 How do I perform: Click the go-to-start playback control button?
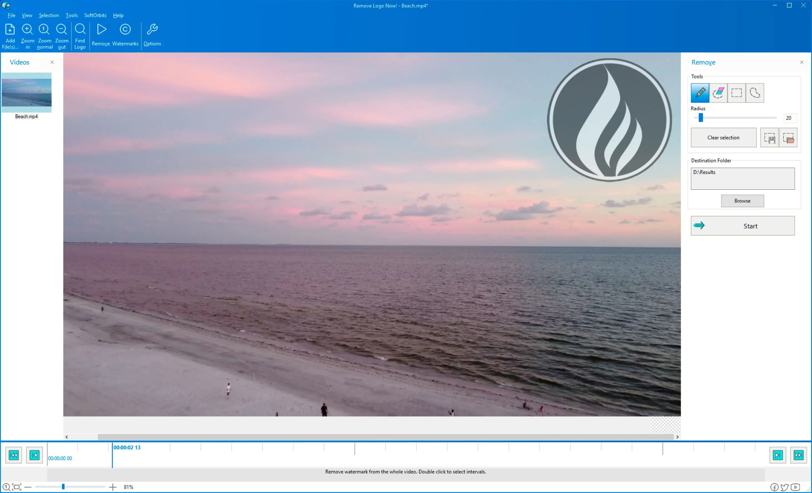(x=13, y=455)
